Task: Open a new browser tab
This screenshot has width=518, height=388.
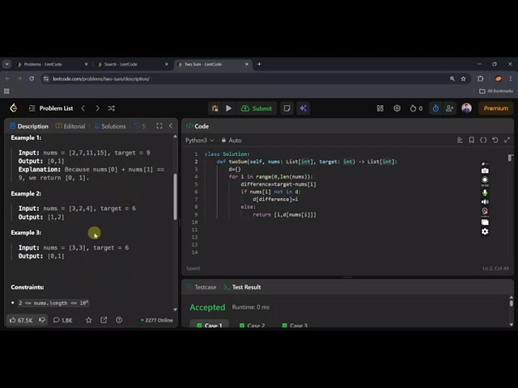Action: tap(259, 65)
